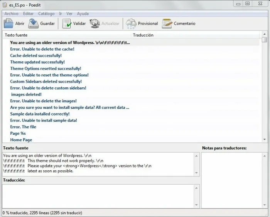
Task: Select 'Error. The file' row
Action: pos(131,127)
